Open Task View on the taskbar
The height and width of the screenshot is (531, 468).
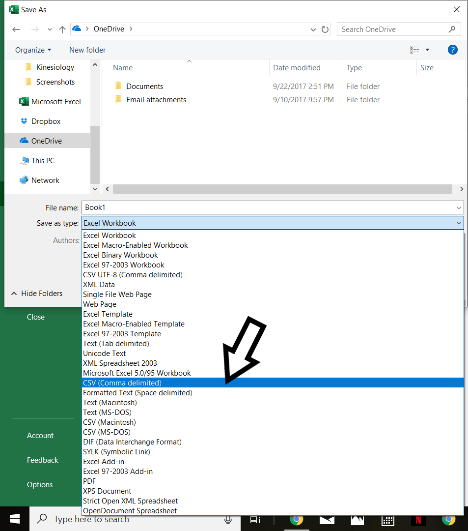tap(255, 520)
